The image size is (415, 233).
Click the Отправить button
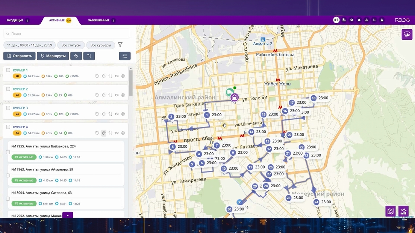tap(20, 56)
